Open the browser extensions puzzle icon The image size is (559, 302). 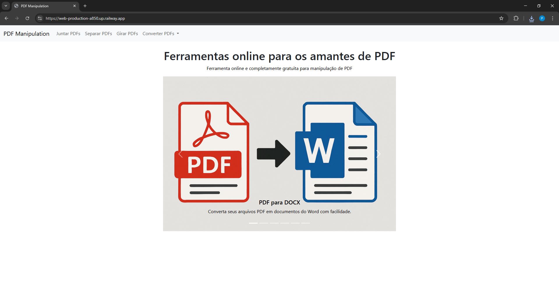tap(516, 18)
